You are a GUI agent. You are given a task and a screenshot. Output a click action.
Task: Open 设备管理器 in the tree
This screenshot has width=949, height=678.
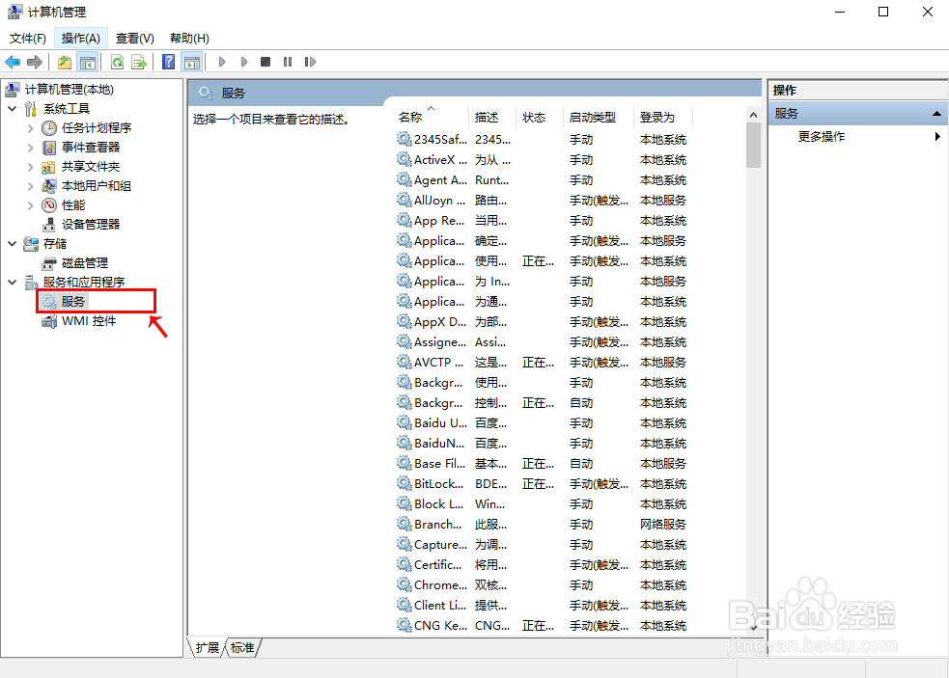(91, 225)
